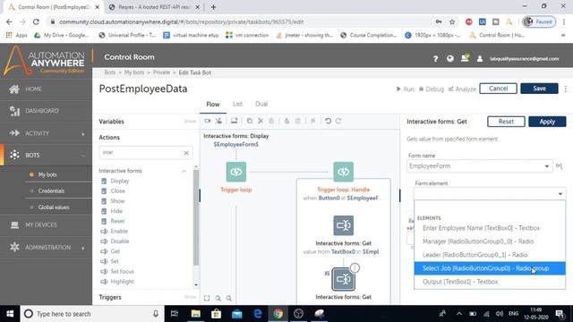Switch to the Dual view tab
The height and width of the screenshot is (322, 573).
pos(261,104)
